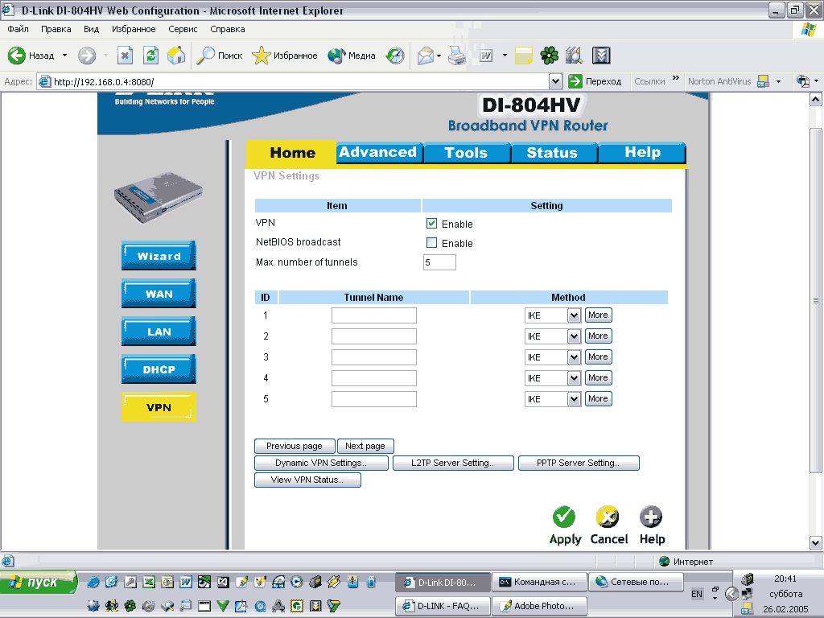Viewport: 824px width, 618px height.
Task: Open Favorites (Избранное) star icon
Action: [261, 56]
